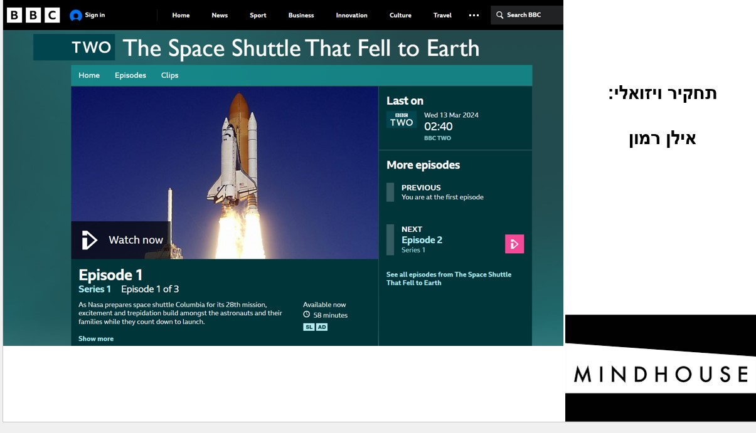
Task: Open the three-dots more menu
Action: pyautogui.click(x=474, y=16)
